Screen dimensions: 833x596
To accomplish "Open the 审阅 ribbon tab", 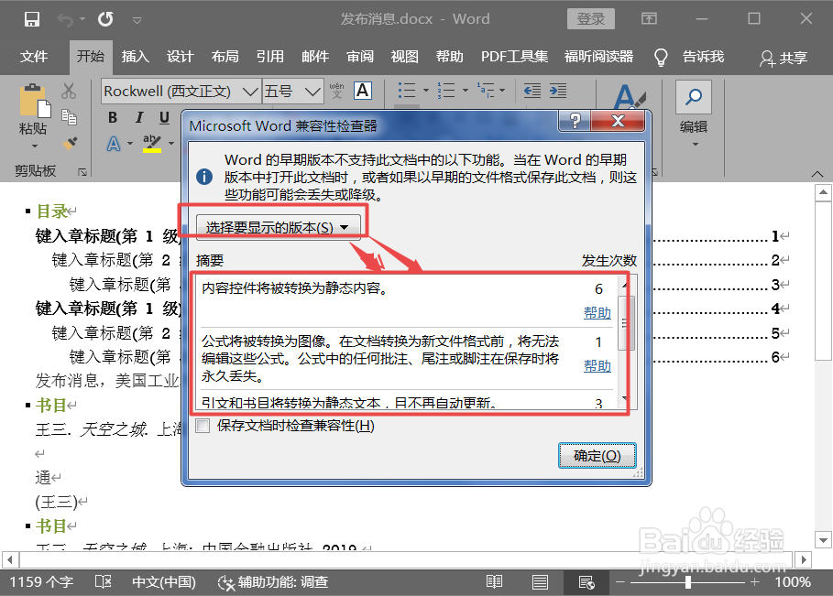I will tap(359, 56).
